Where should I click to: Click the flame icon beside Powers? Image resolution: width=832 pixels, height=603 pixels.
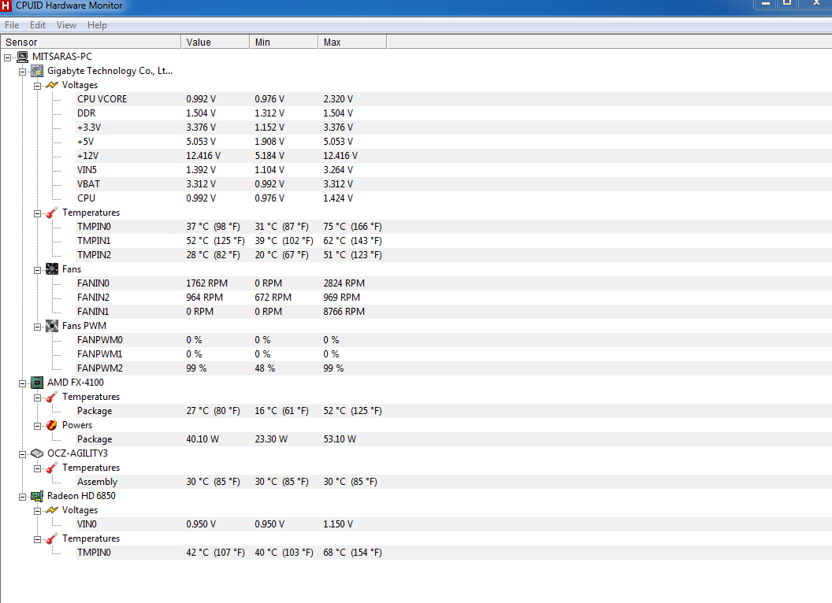[x=52, y=425]
